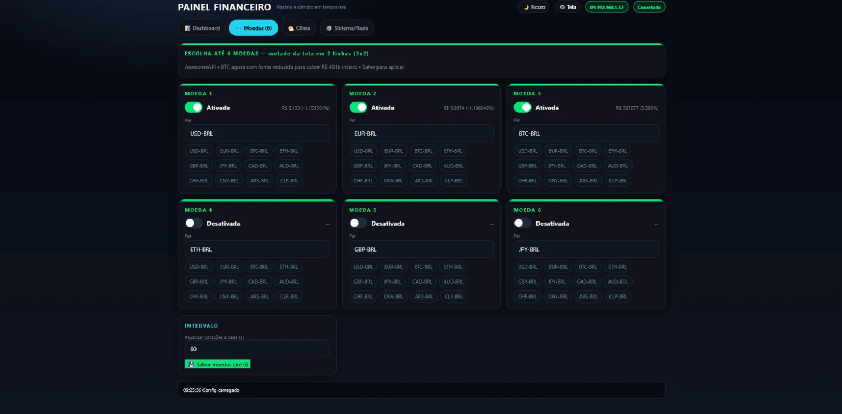Choose the ETH-BRL chip in Moeda 1
Viewport: 842px width, 414px height.
288,151
